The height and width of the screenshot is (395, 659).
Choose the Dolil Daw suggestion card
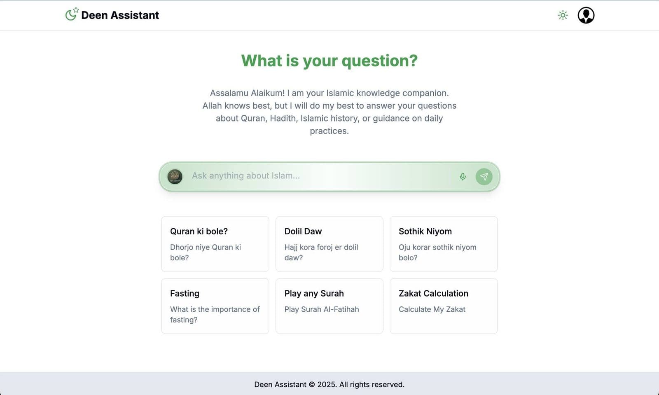click(x=329, y=244)
